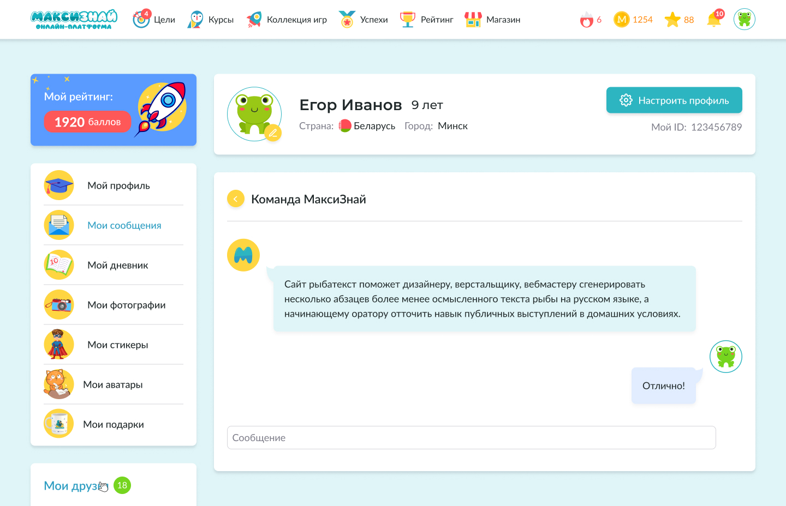This screenshot has height=506, width=786.
Task: Open the Цели menu item
Action: tap(154, 20)
